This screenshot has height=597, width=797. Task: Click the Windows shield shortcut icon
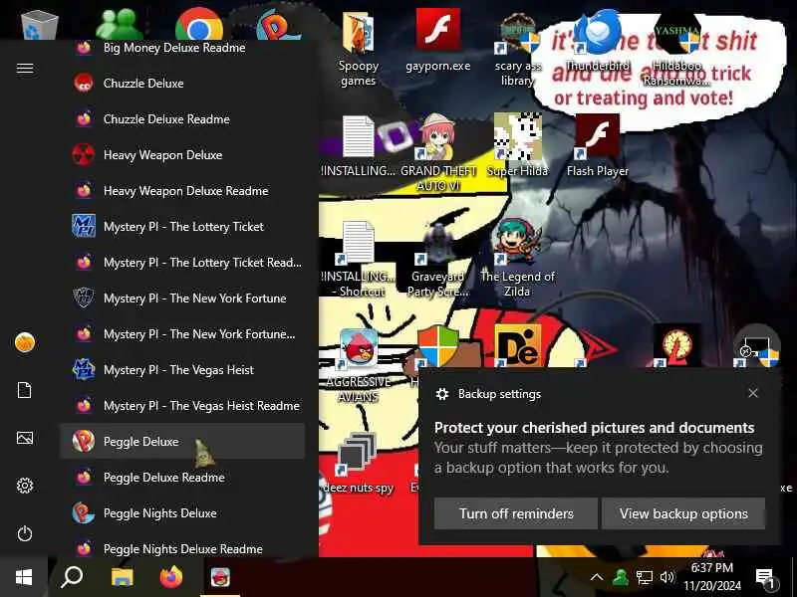pyautogui.click(x=437, y=346)
